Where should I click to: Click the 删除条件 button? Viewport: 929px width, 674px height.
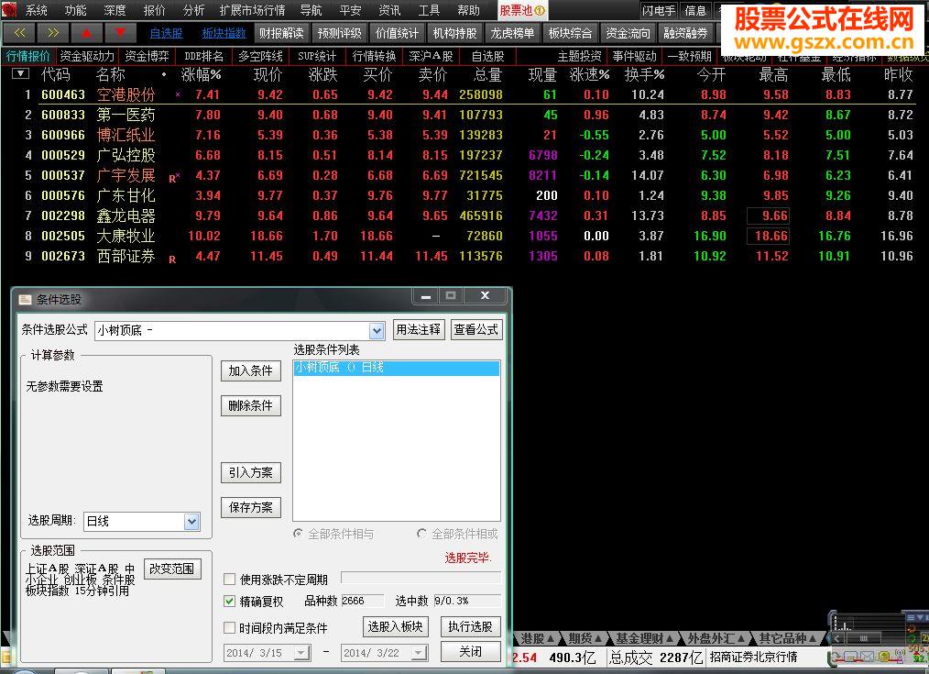pyautogui.click(x=251, y=405)
